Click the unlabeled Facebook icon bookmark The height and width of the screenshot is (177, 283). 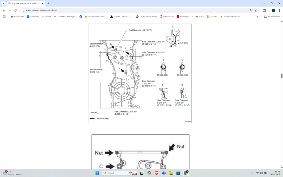[81, 16]
